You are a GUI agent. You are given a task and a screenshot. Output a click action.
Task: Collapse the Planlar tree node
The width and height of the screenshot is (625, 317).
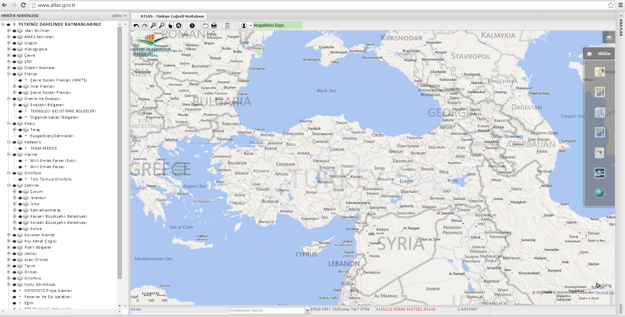9,74
